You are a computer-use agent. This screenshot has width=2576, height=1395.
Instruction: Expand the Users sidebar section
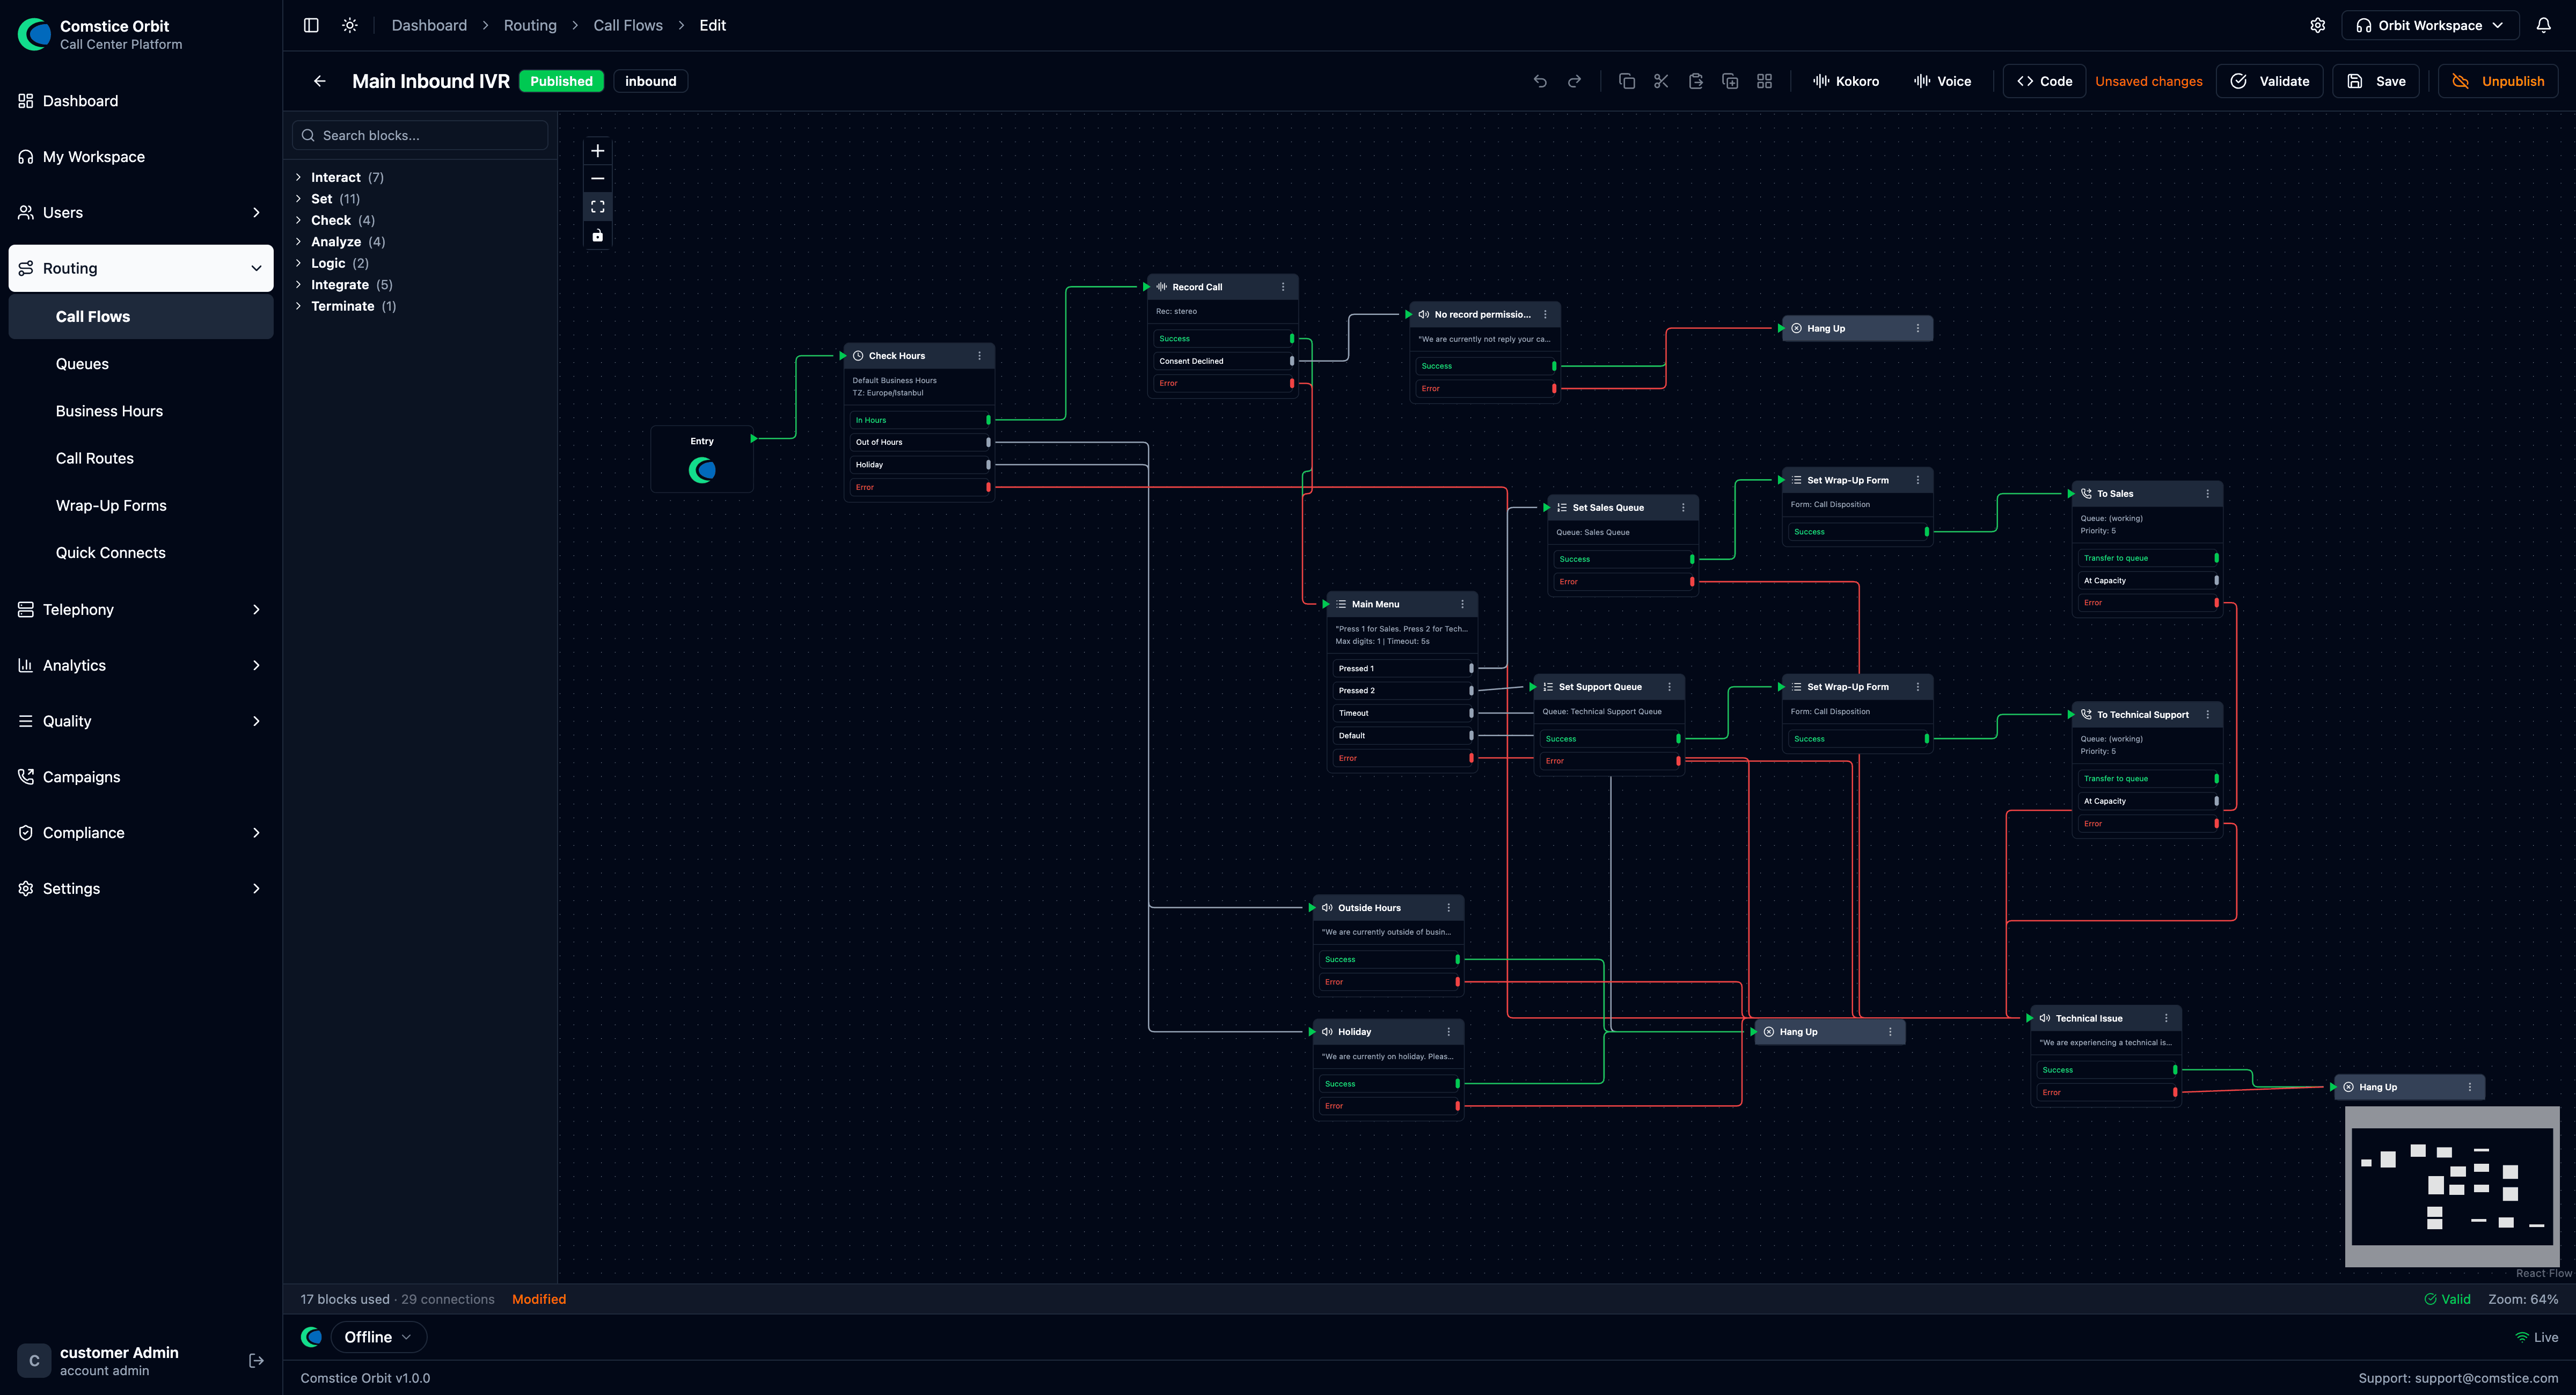tap(141, 212)
